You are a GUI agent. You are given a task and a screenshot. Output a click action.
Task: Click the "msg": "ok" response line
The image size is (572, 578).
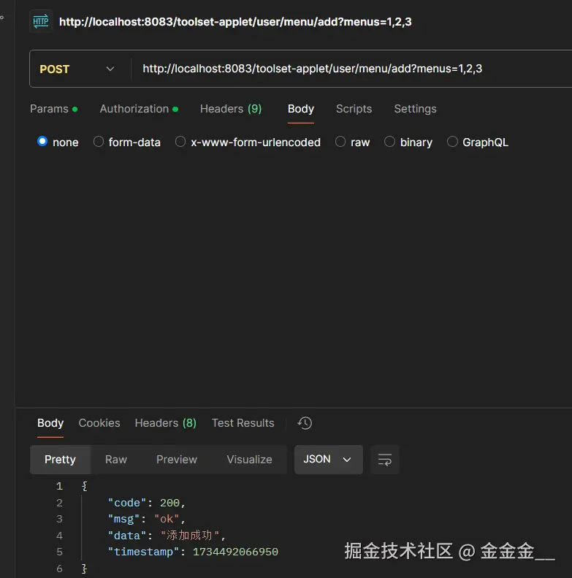(x=146, y=519)
